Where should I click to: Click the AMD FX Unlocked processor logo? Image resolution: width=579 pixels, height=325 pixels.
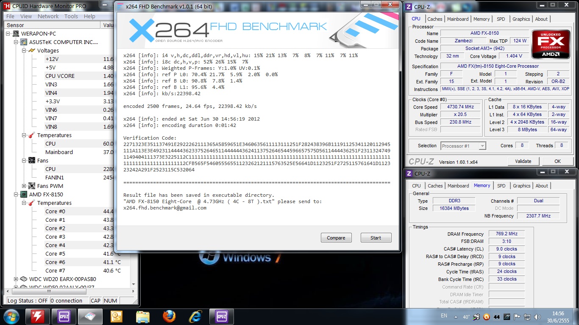click(x=551, y=44)
